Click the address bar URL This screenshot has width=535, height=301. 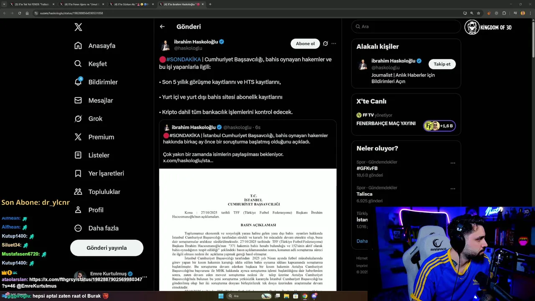(x=71, y=13)
